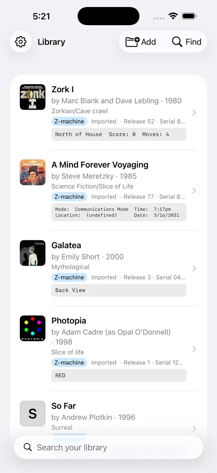This screenshot has height=473, width=217.
Task: Tap the Library title
Action: tap(52, 42)
